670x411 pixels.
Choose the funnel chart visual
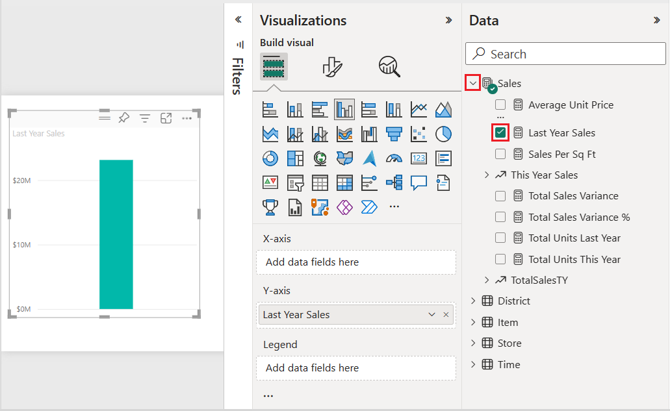click(x=394, y=134)
